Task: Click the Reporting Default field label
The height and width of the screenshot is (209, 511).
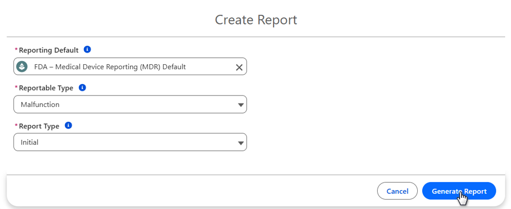Action: tap(48, 50)
